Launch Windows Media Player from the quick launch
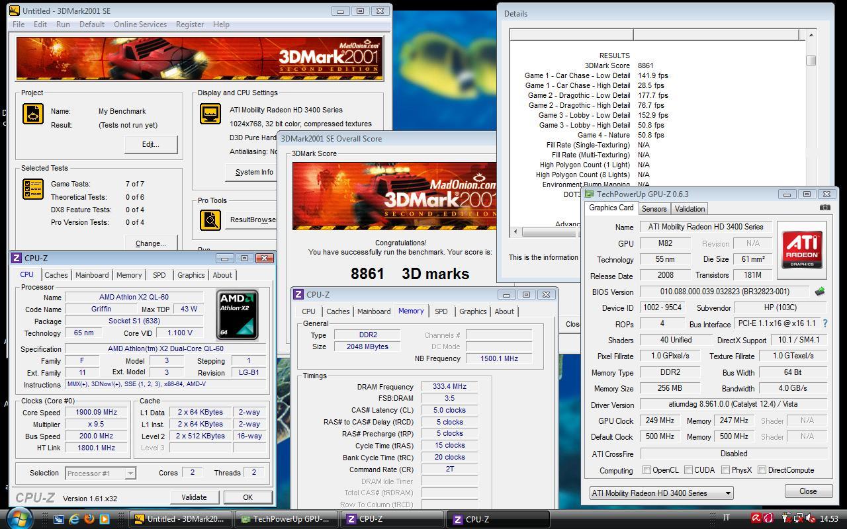847x529 pixels. click(x=105, y=519)
